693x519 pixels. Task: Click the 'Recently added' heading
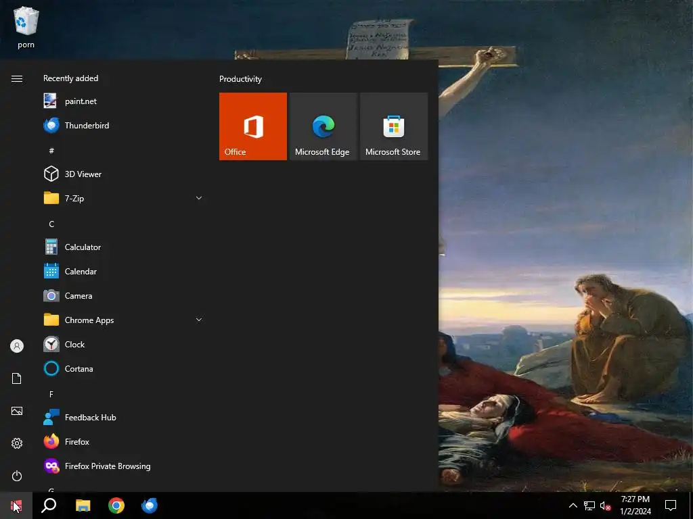[x=70, y=78]
